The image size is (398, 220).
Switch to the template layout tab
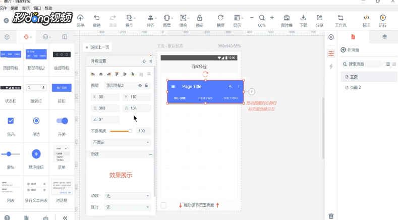tap(65, 37)
